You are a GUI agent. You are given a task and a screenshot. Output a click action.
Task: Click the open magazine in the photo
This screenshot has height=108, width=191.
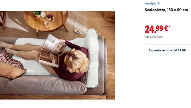[52, 50]
